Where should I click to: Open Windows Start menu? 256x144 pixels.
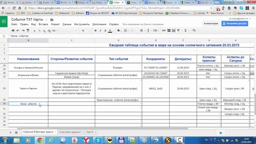click(5, 140)
